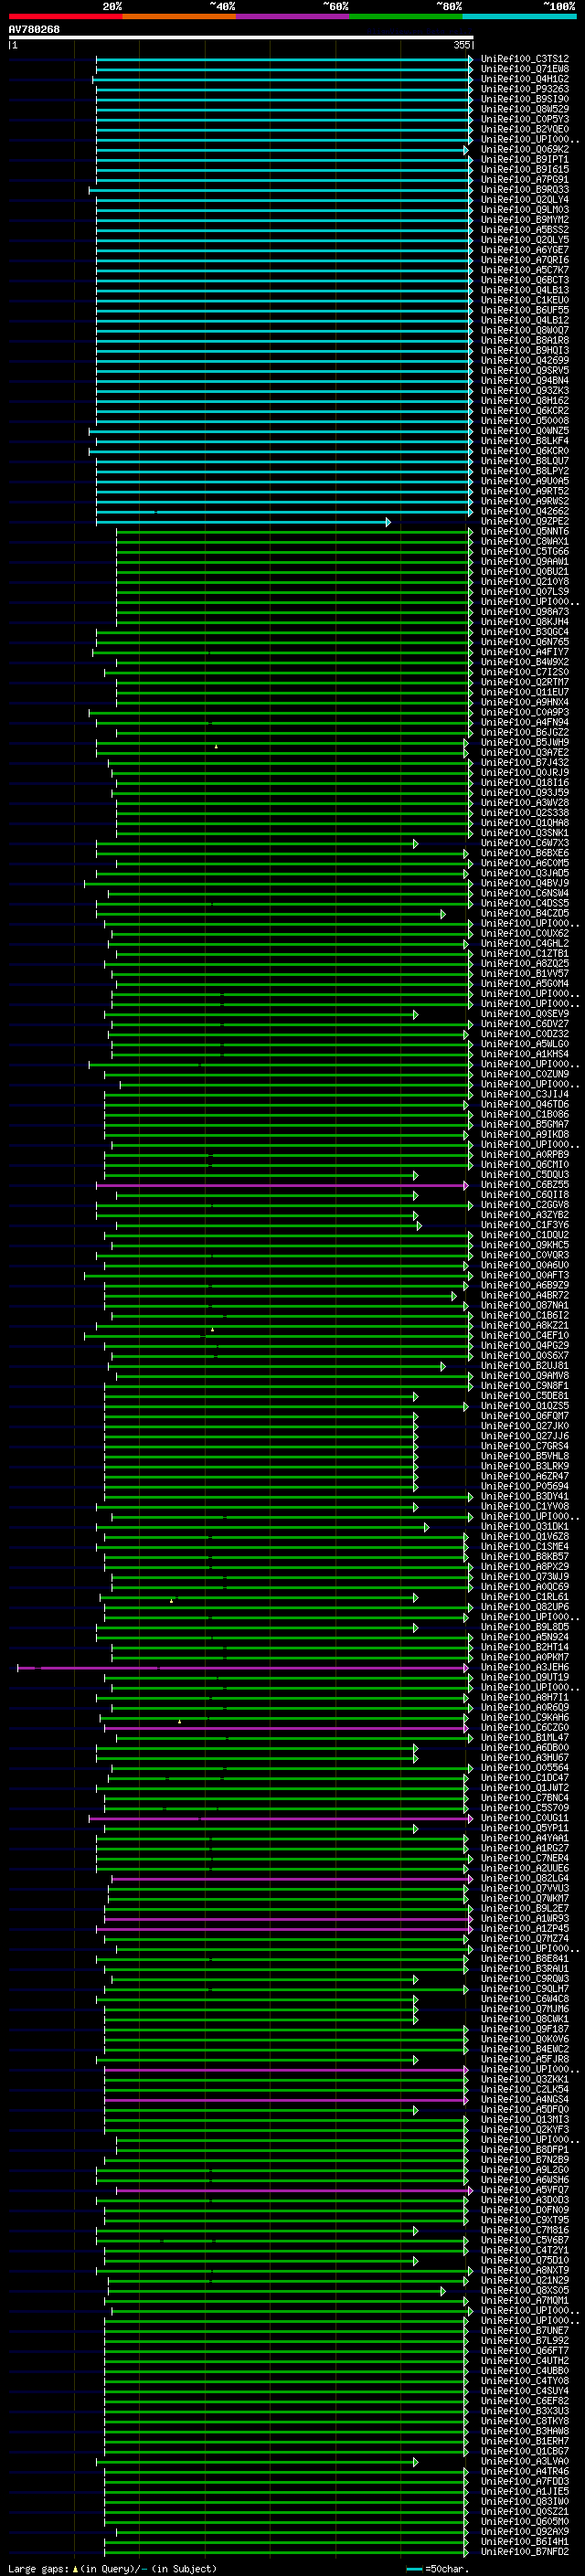The width and height of the screenshot is (585, 2576).
Task: Open hit UniRef100_B8LKF4
Action: pyautogui.click(x=525, y=441)
